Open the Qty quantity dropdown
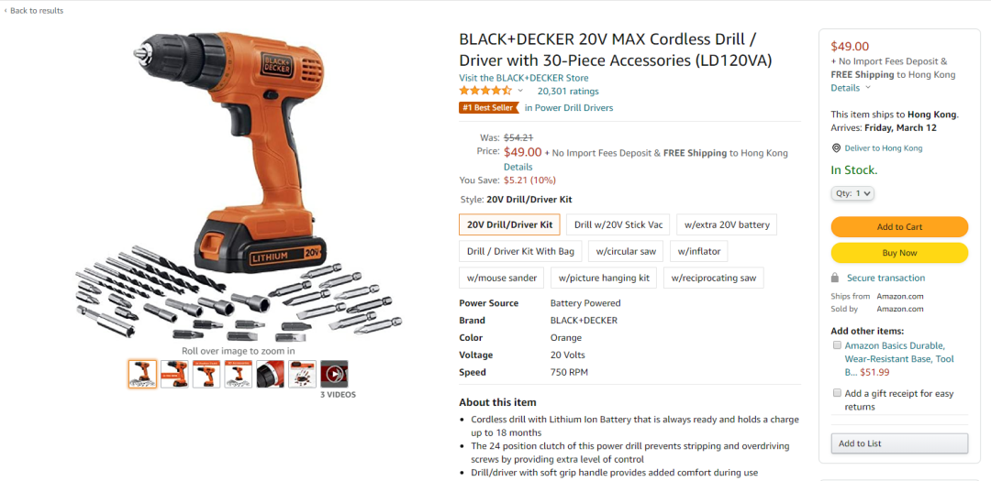Viewport: 991px width, 481px height. pos(852,194)
